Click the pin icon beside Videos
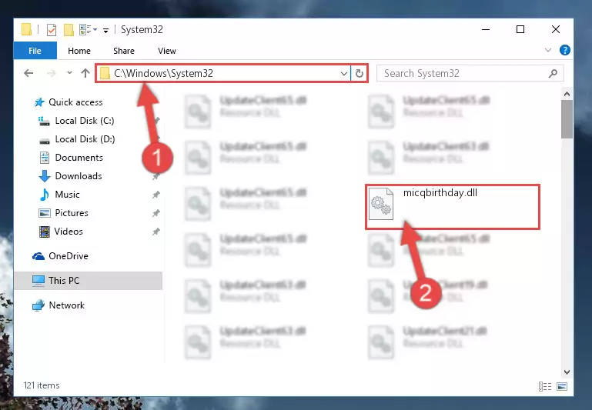592x410 pixels. [x=156, y=232]
